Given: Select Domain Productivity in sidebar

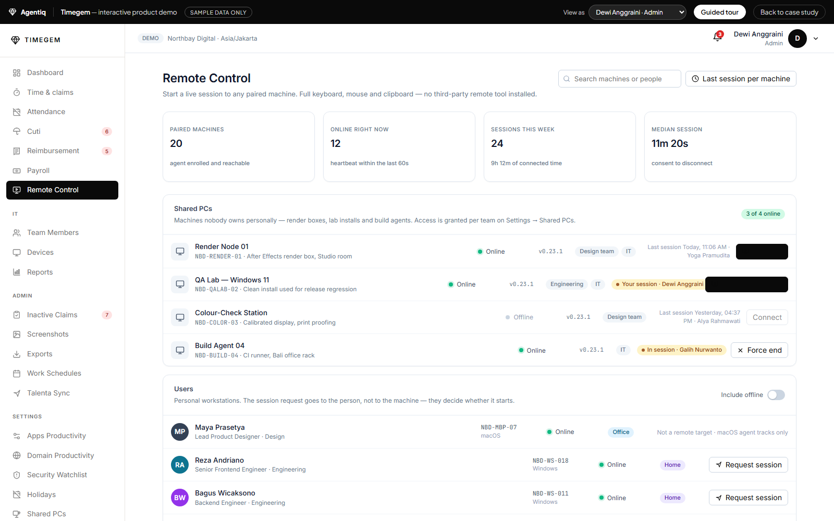Looking at the screenshot, I should coord(62,455).
